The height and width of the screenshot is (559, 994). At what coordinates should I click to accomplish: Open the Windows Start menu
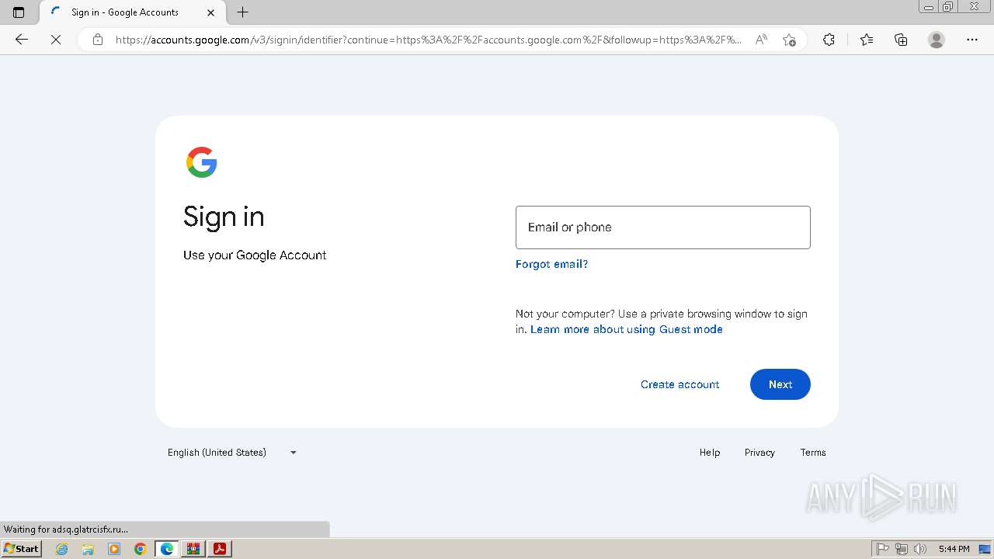[22, 549]
